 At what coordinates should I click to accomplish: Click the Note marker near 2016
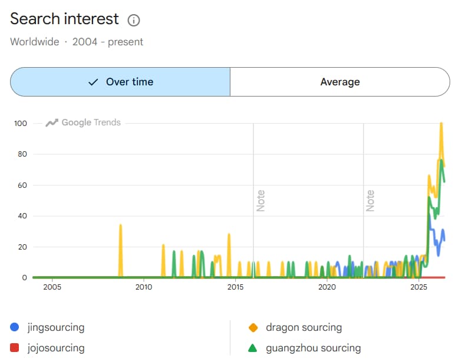260,201
